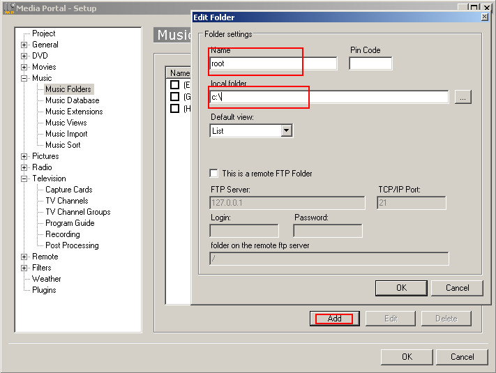496x373 pixels.
Task: Expand the Movies tree node
Action: pos(24,67)
